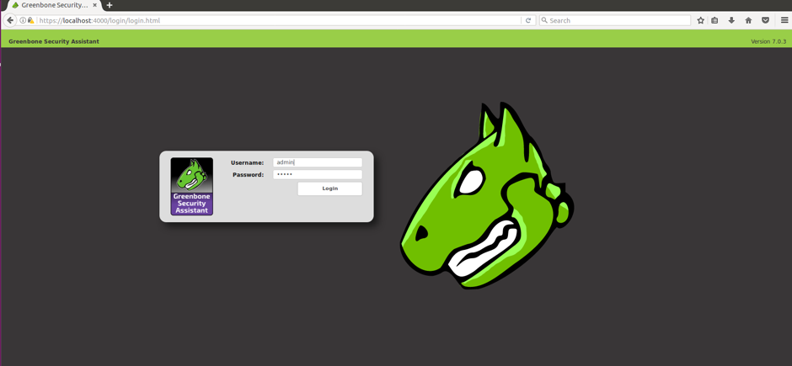This screenshot has height=366, width=792.
Task: Click the browser Search box
Action: tap(615, 21)
